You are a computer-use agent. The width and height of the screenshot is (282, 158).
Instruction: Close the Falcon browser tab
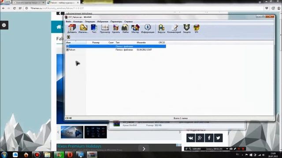pos(78,3)
